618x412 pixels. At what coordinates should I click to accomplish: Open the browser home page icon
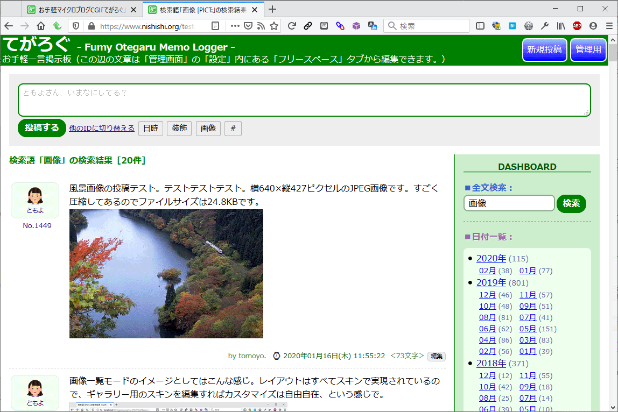40,26
